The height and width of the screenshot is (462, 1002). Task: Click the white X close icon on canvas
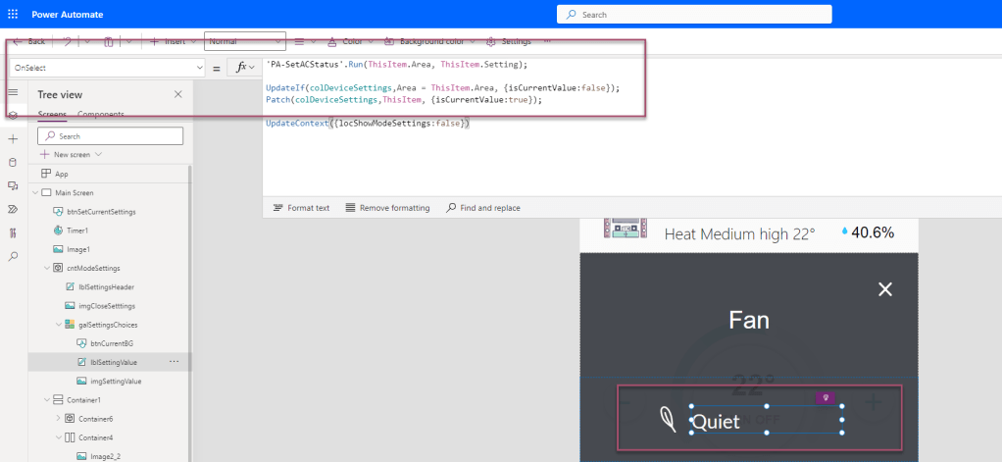884,288
